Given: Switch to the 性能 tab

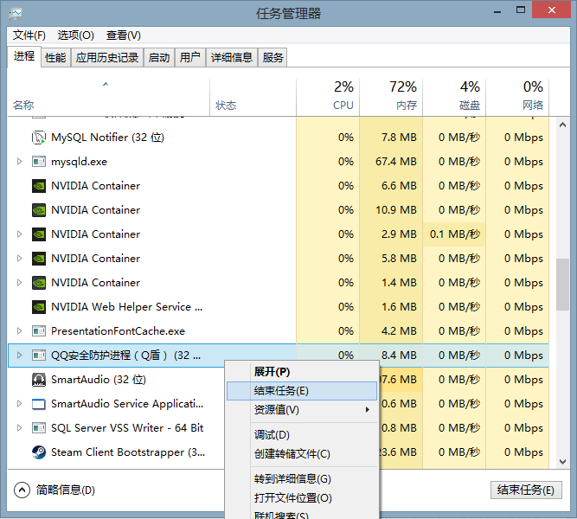Looking at the screenshot, I should (x=55, y=58).
